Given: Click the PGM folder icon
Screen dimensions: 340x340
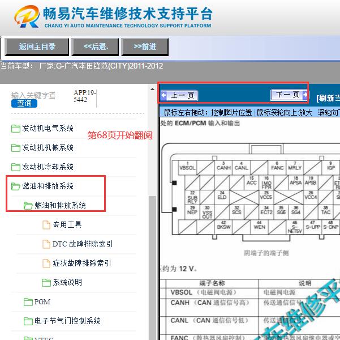Looking at the screenshot, I should tap(28, 302).
